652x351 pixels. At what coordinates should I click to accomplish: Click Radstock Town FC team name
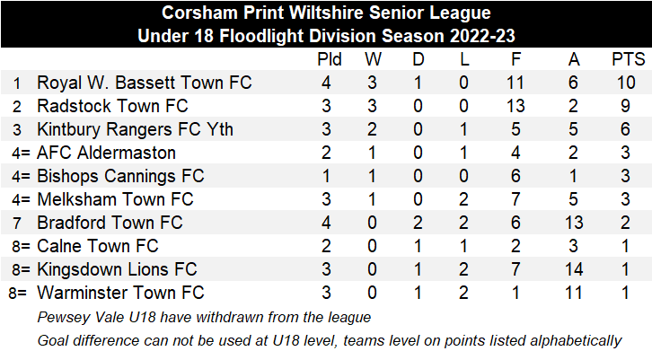tap(112, 106)
